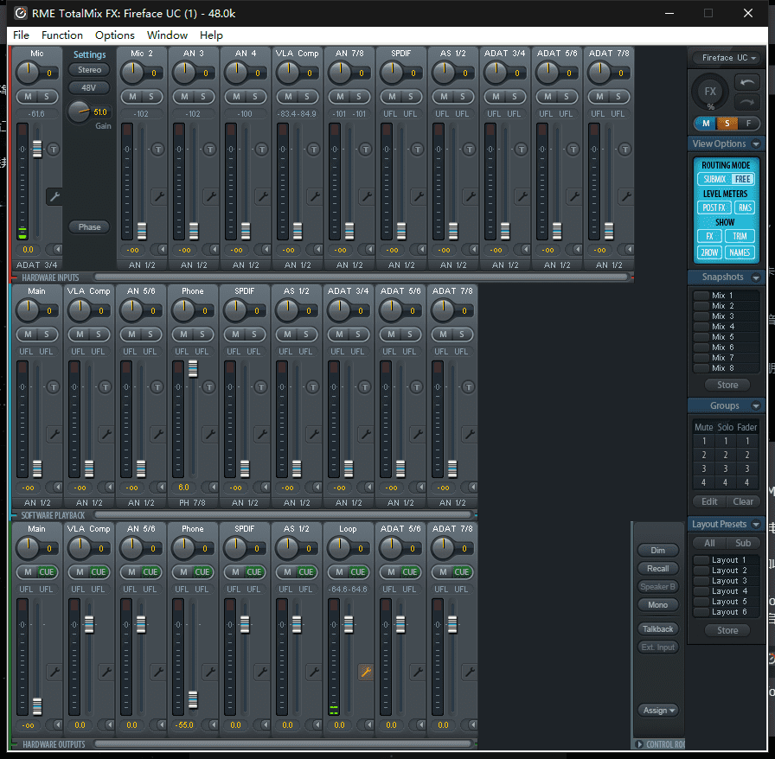This screenshot has width=775, height=759.
Task: Toggle Mono button in control room
Action: [x=658, y=605]
